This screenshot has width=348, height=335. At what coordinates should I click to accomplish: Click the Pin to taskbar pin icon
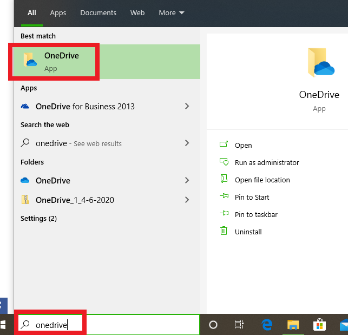pos(224,213)
